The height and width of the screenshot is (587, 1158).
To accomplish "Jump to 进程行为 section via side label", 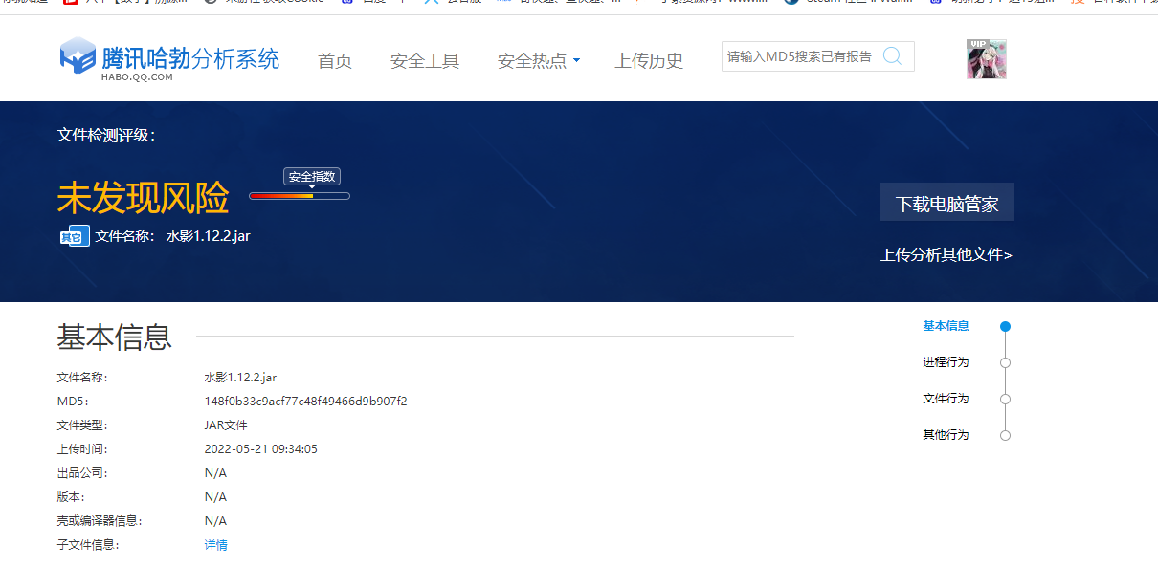I will [x=946, y=362].
